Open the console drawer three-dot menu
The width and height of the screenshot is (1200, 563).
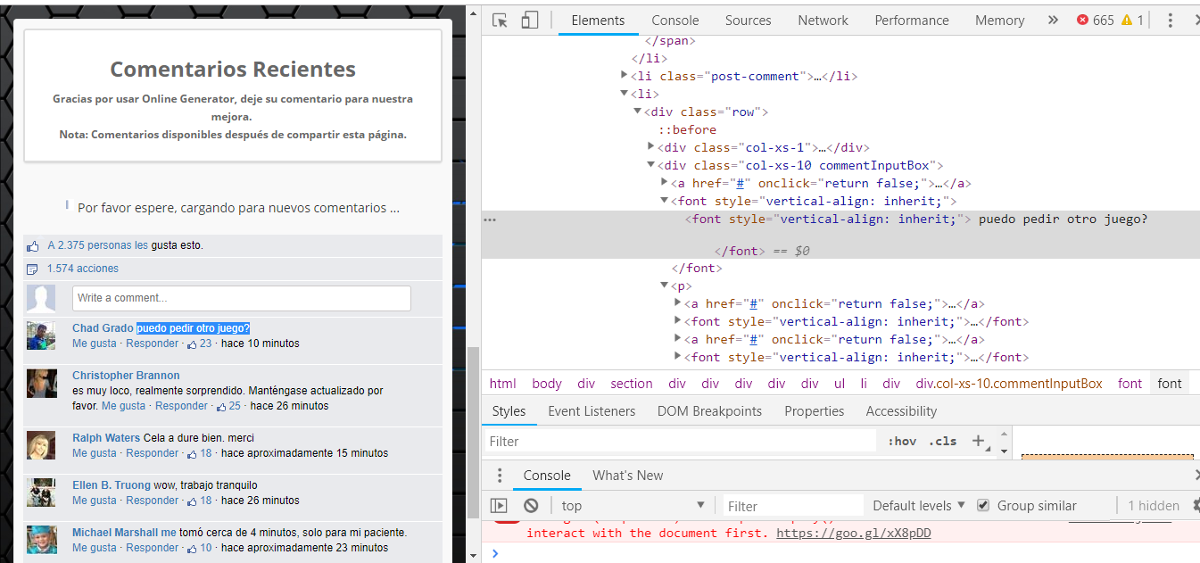pyautogui.click(x=500, y=476)
